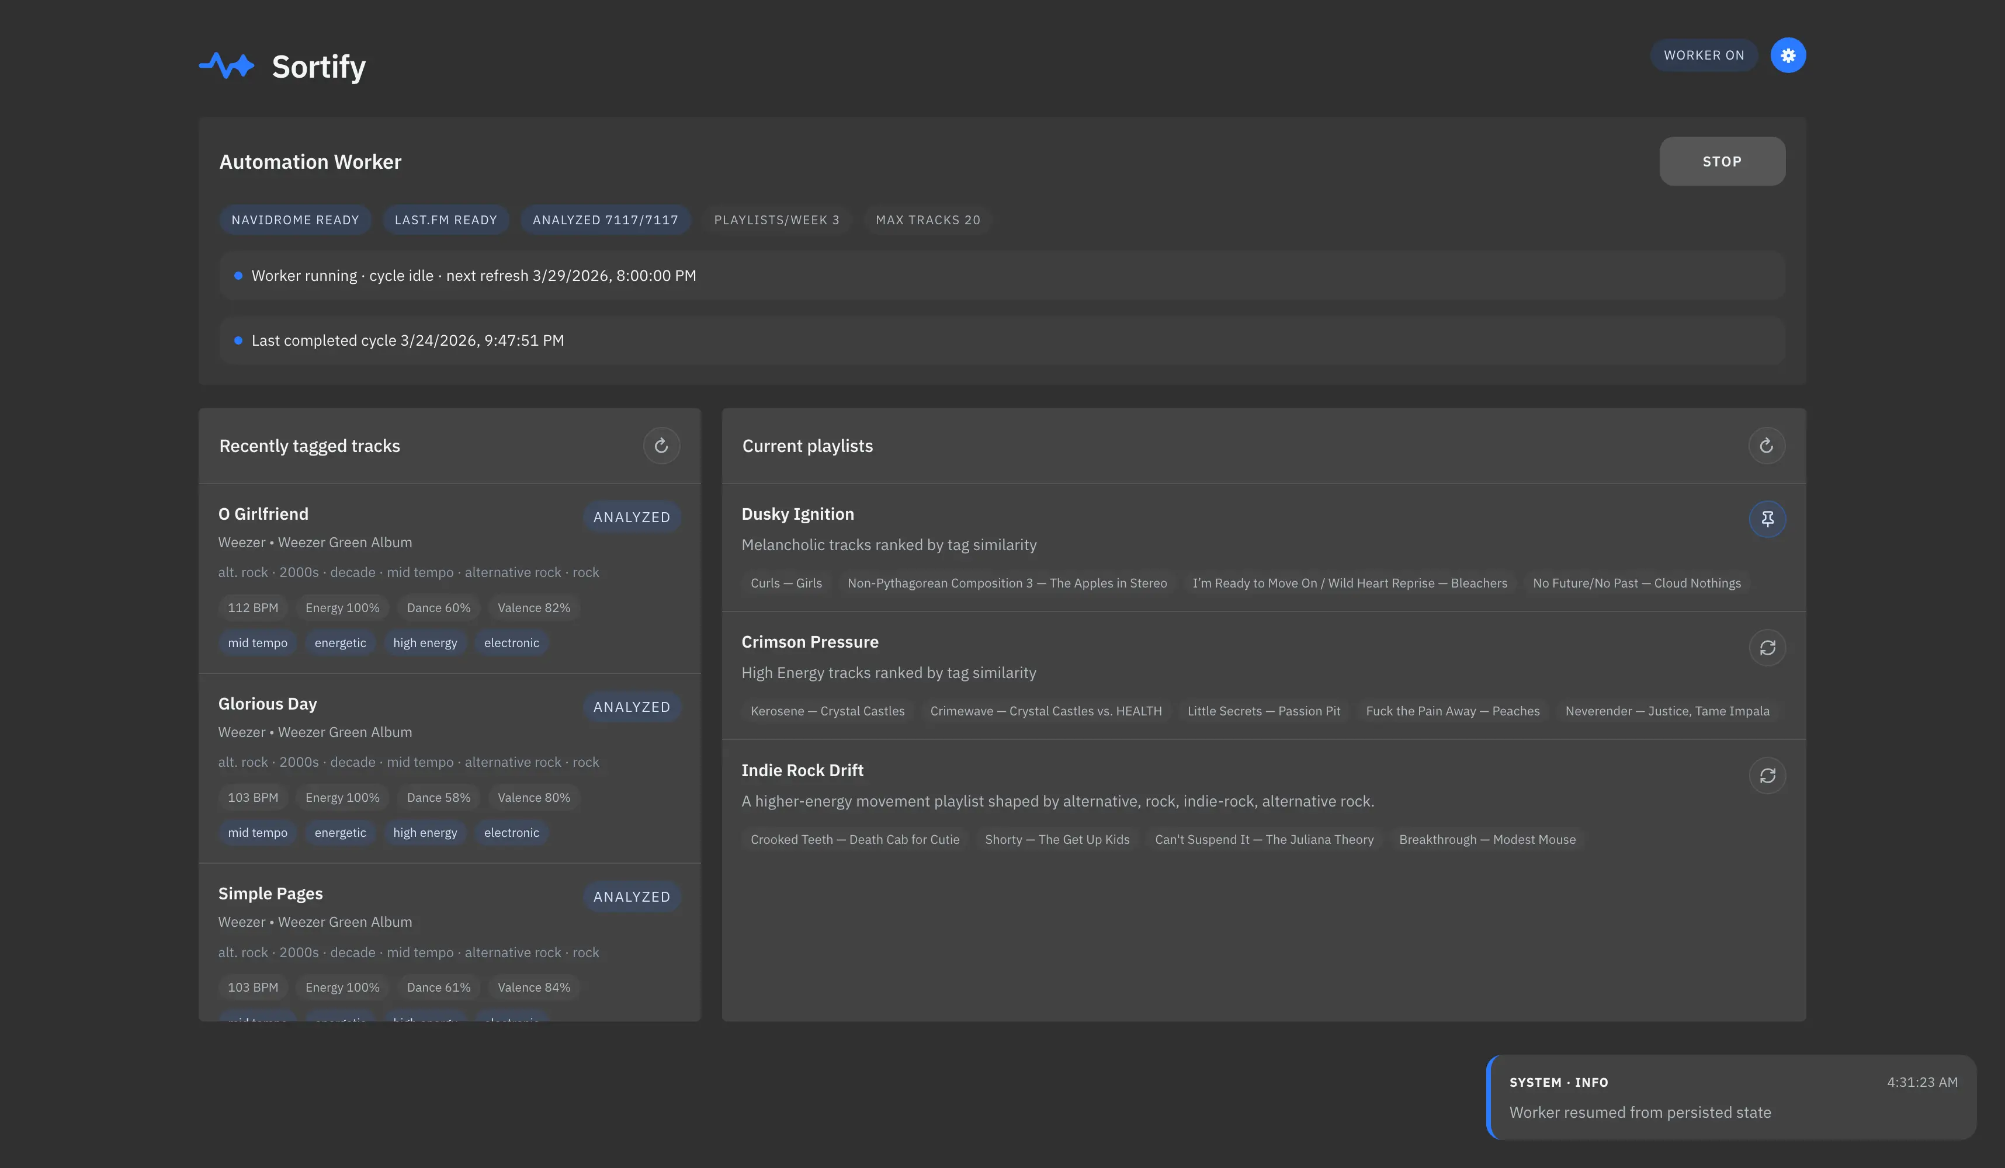Click the PLAYLISTS/WEEK 3 badge

click(776, 220)
